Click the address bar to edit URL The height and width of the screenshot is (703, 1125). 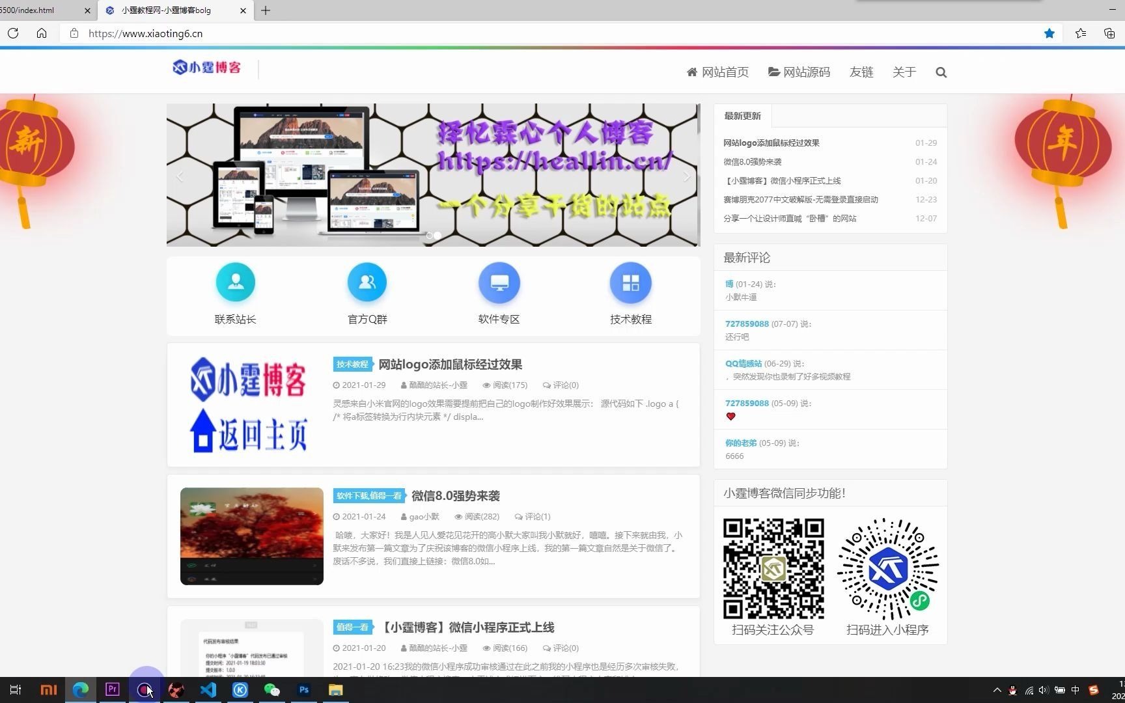[260, 33]
